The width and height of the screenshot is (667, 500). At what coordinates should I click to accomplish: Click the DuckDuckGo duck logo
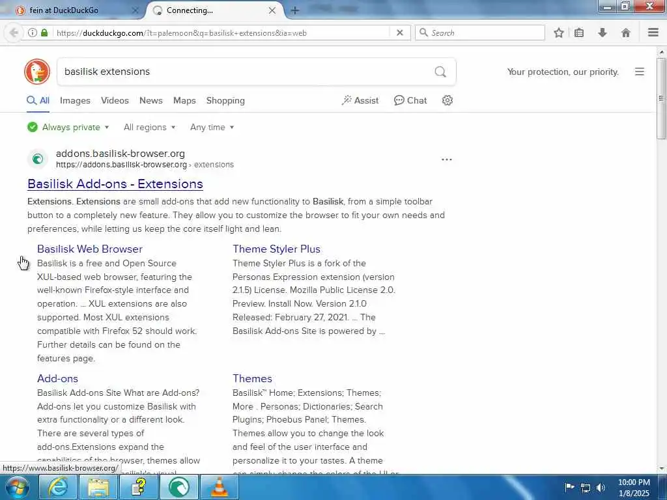(x=37, y=72)
